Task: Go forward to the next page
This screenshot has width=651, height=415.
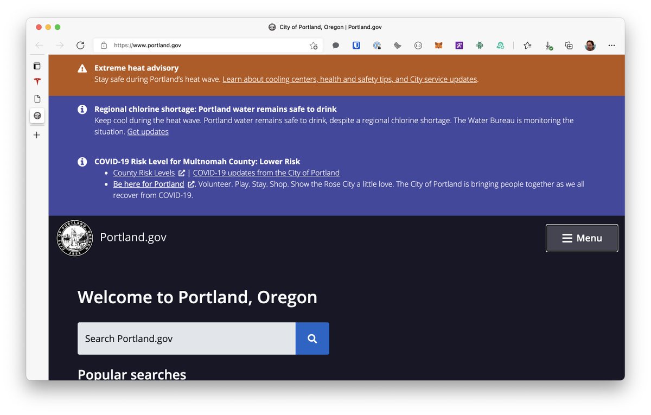Action: click(x=60, y=46)
